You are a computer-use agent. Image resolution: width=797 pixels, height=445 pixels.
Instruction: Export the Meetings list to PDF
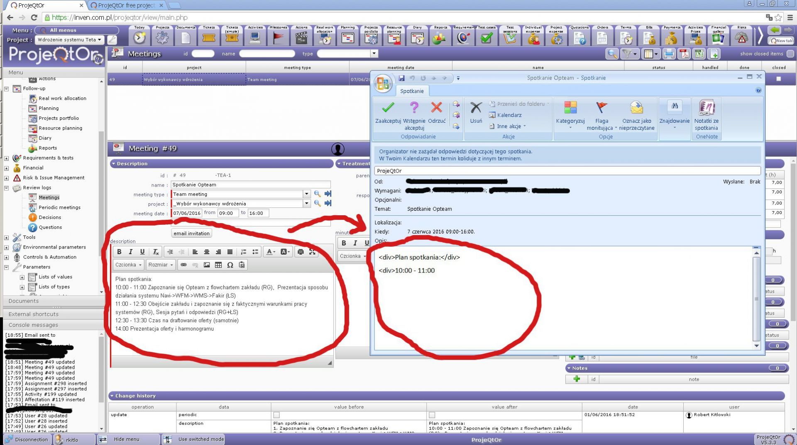(x=684, y=54)
